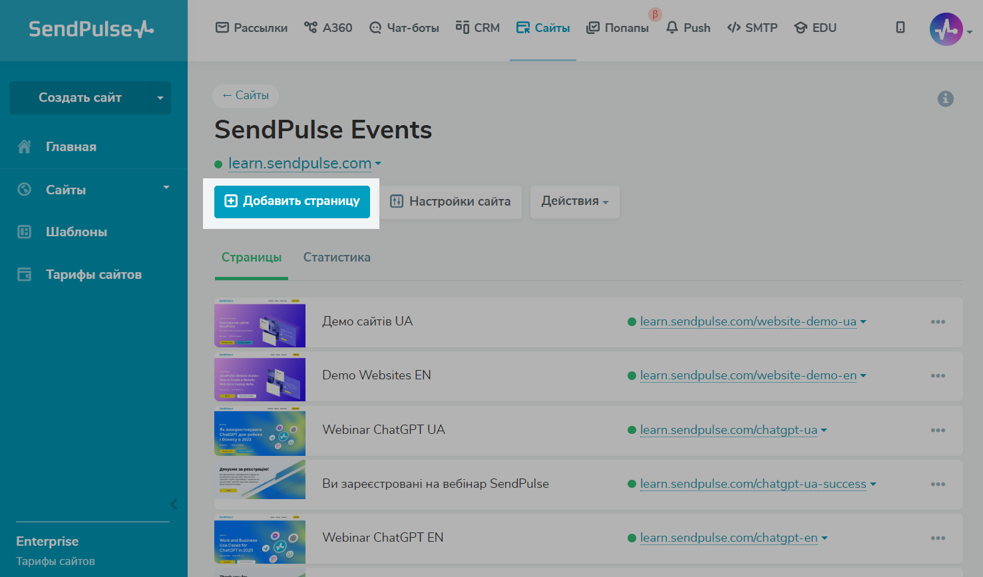Go to A360 automation section
Viewport: 983px width, 577px height.
328,28
